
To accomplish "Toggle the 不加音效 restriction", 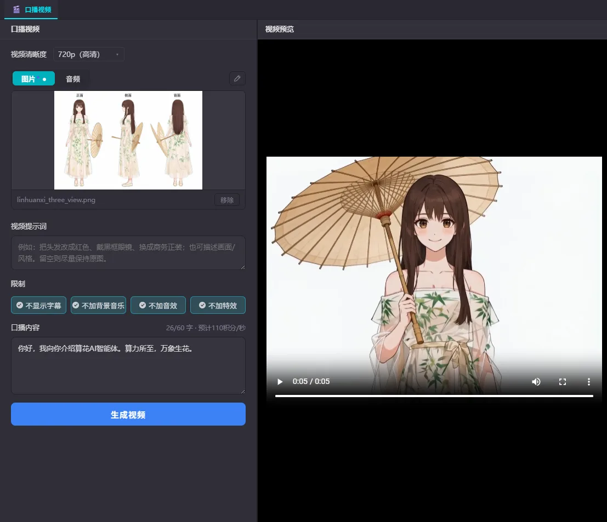I will [158, 306].
